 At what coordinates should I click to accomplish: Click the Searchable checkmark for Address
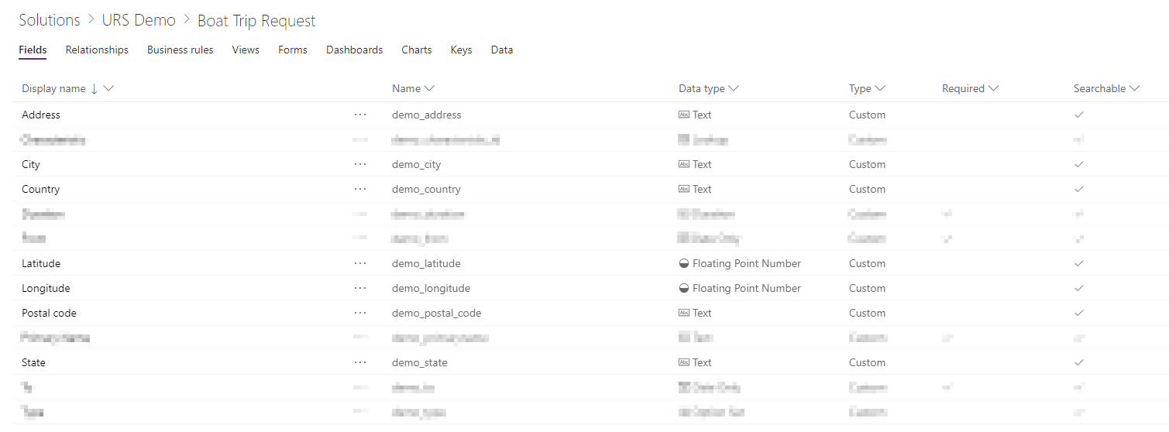pyautogui.click(x=1079, y=115)
